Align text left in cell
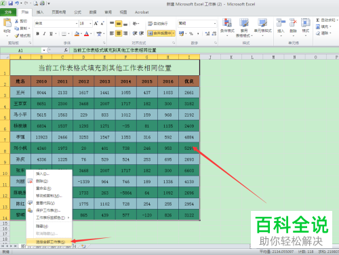 (x=112, y=33)
